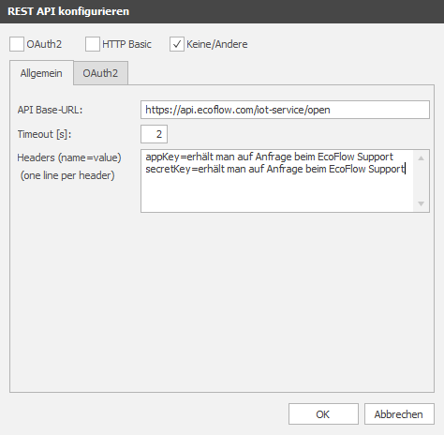Viewport: 444px width, 435px height.
Task: Uncheck the Keine/Andere checkbox
Action: [177, 44]
